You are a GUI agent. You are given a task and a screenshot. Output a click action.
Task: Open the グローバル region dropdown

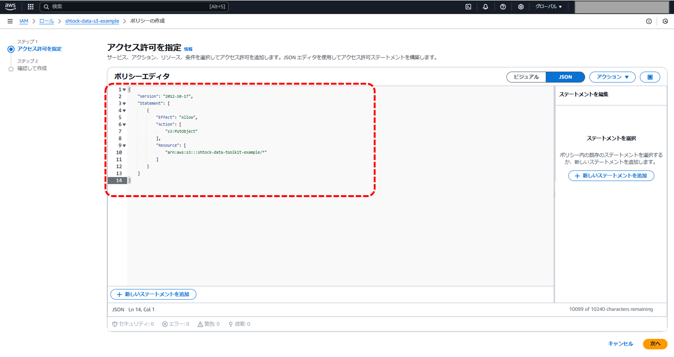549,7
